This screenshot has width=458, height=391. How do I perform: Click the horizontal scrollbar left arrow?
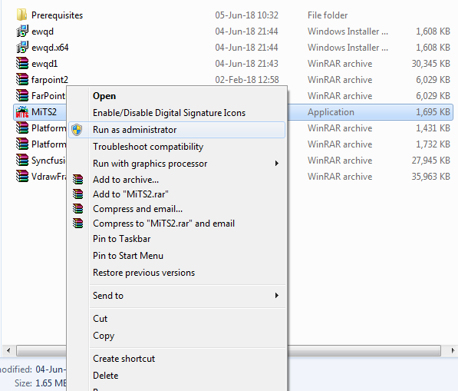click(8, 350)
